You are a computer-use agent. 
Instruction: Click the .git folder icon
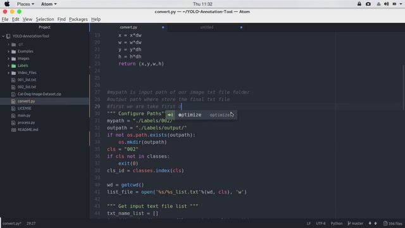pos(14,44)
